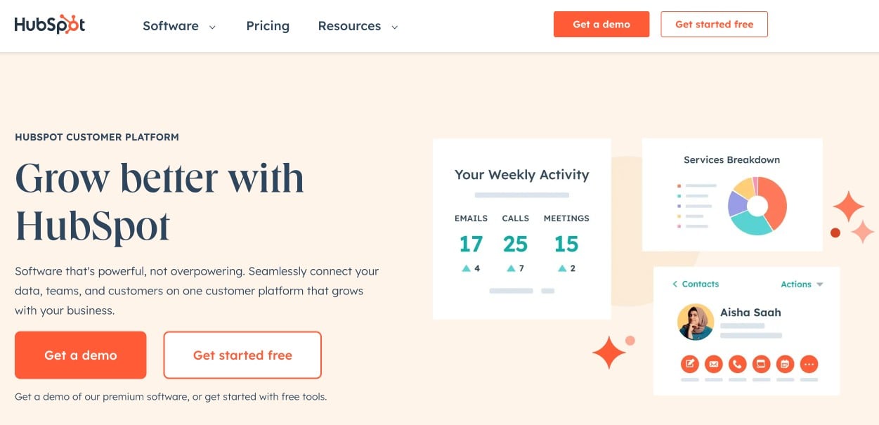Open the Actions dropdown on the contact card
The height and width of the screenshot is (425, 879).
(x=802, y=285)
